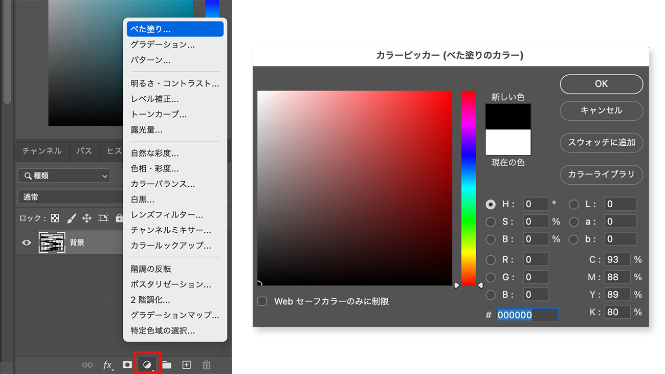Screen dimensions: 665x374
Task: Select the R red radio button
Action: pyautogui.click(x=491, y=260)
